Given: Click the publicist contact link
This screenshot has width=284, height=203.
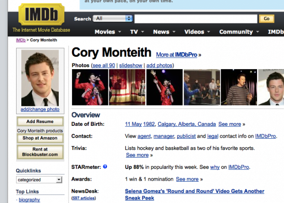Looking at the screenshot, I should tap(186, 136).
